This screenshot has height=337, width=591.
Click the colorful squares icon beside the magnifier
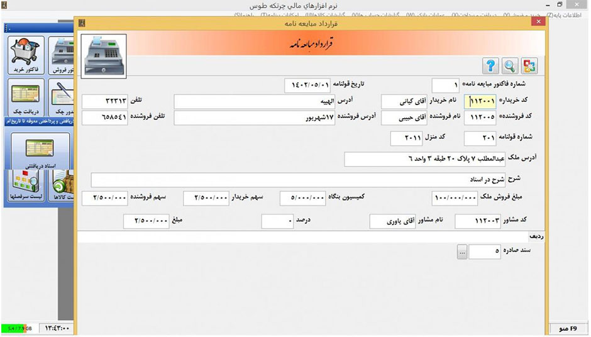(529, 66)
